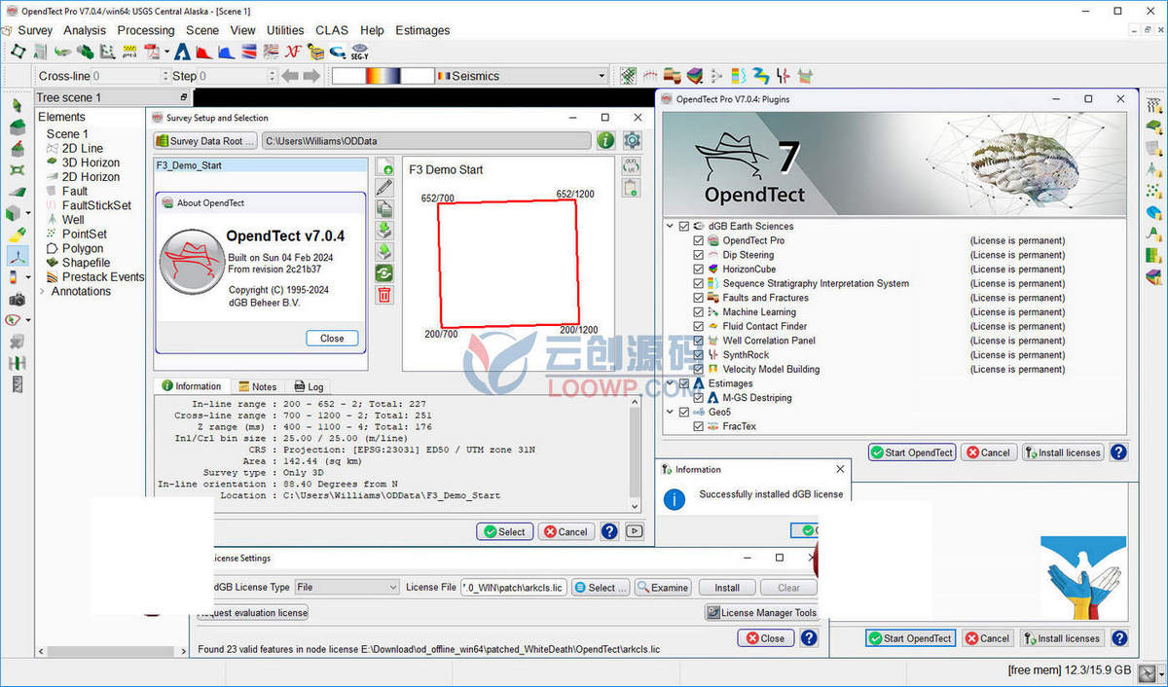Click the red histogram toolbar icon
This screenshot has height=687, width=1168.
(203, 52)
